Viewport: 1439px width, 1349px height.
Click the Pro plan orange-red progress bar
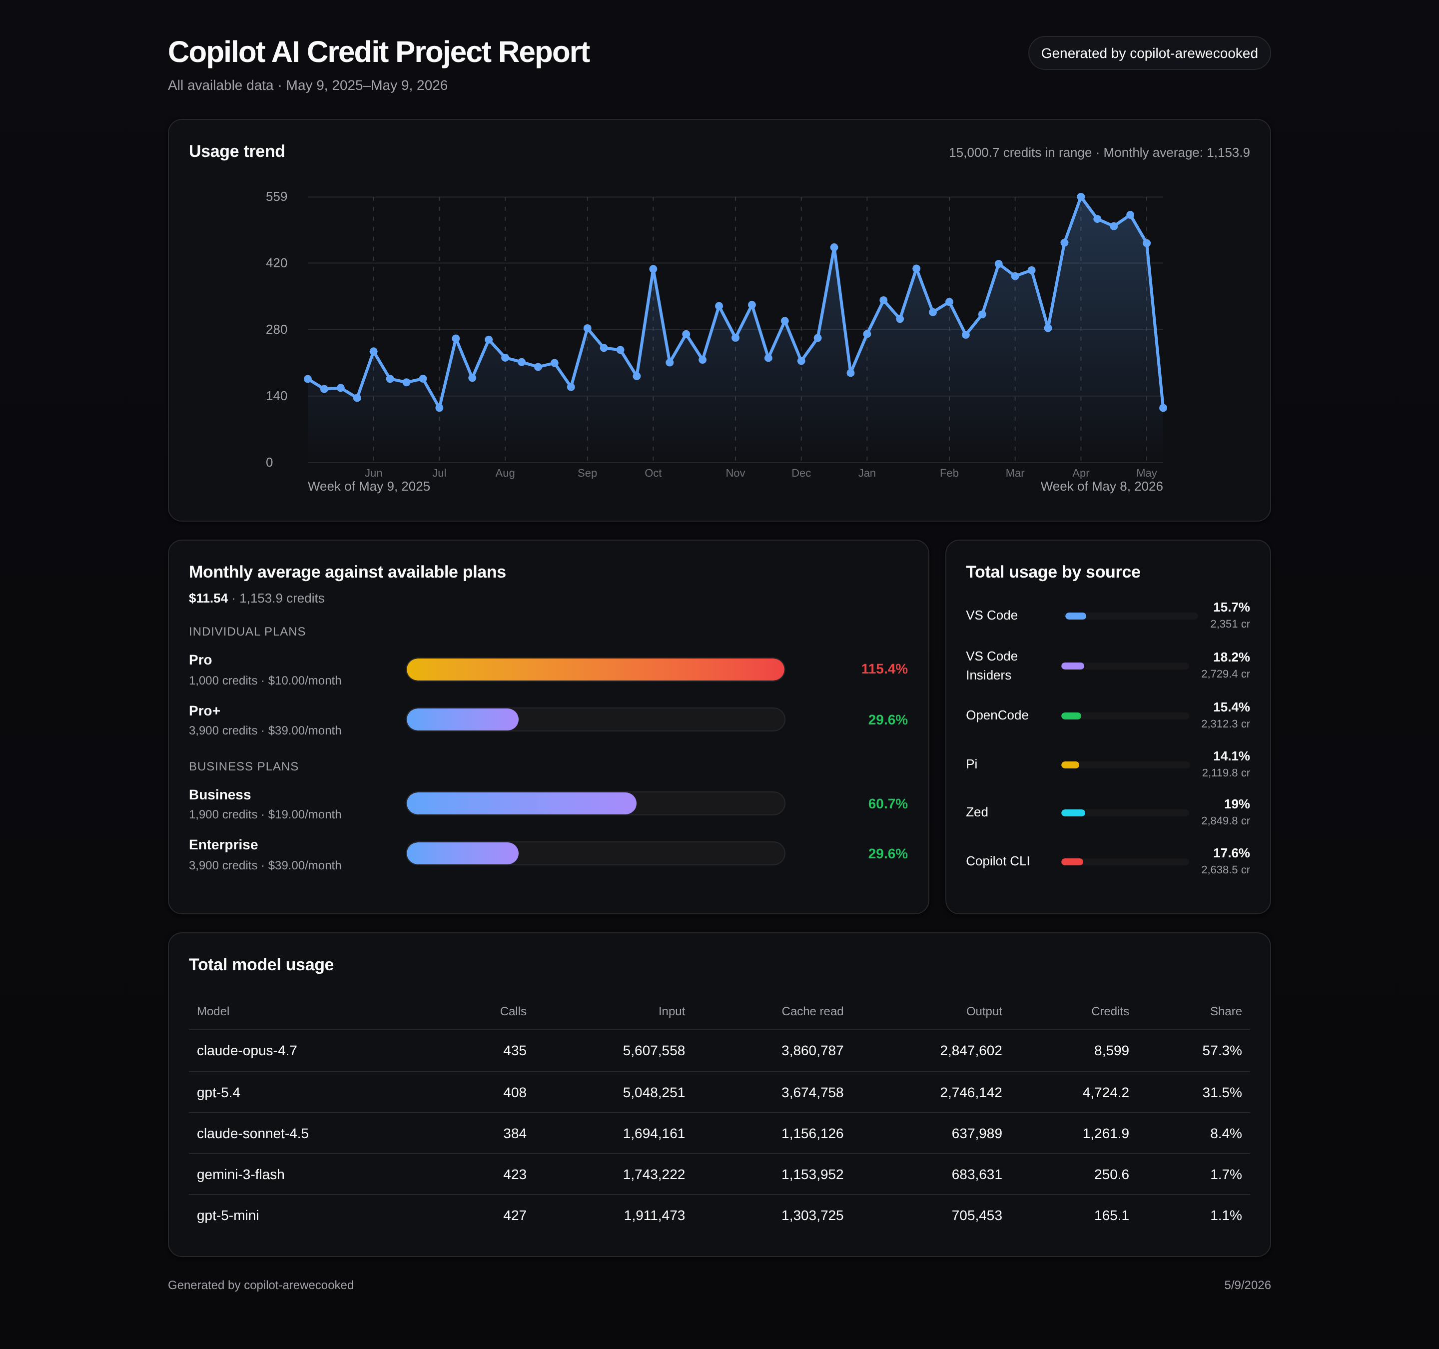tap(596, 670)
